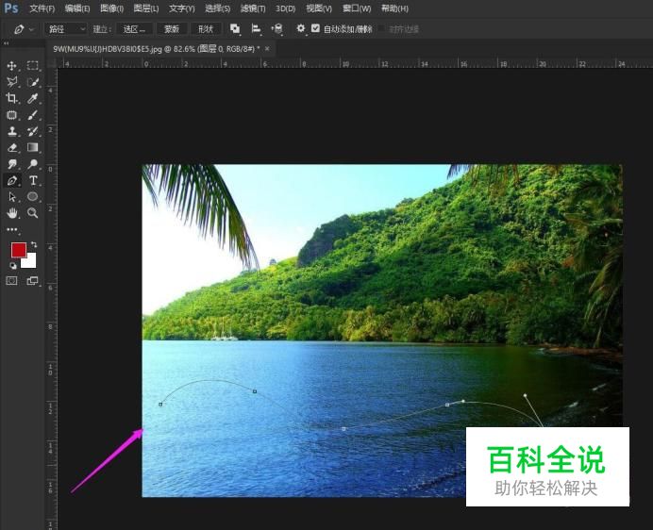653x530 pixels.
Task: Select the Zoom tool
Action: click(32, 213)
